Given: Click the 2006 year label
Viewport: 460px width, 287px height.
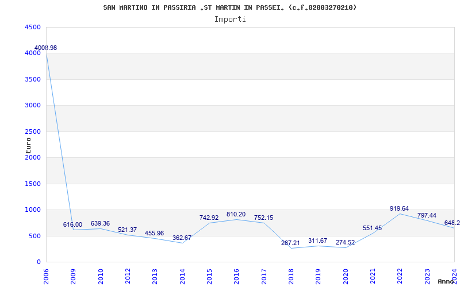Looking at the screenshot, I should [46, 276].
